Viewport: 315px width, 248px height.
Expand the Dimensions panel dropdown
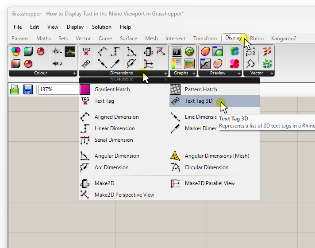[x=165, y=74]
